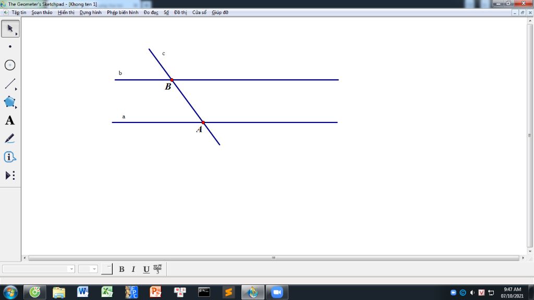Click the text color swatch box
Viewport: 534px width, 300px height.
pos(106,269)
